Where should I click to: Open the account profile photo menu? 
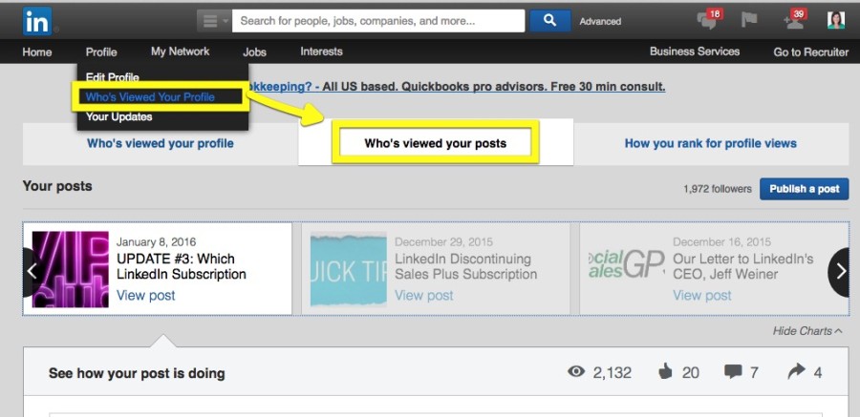click(x=836, y=20)
